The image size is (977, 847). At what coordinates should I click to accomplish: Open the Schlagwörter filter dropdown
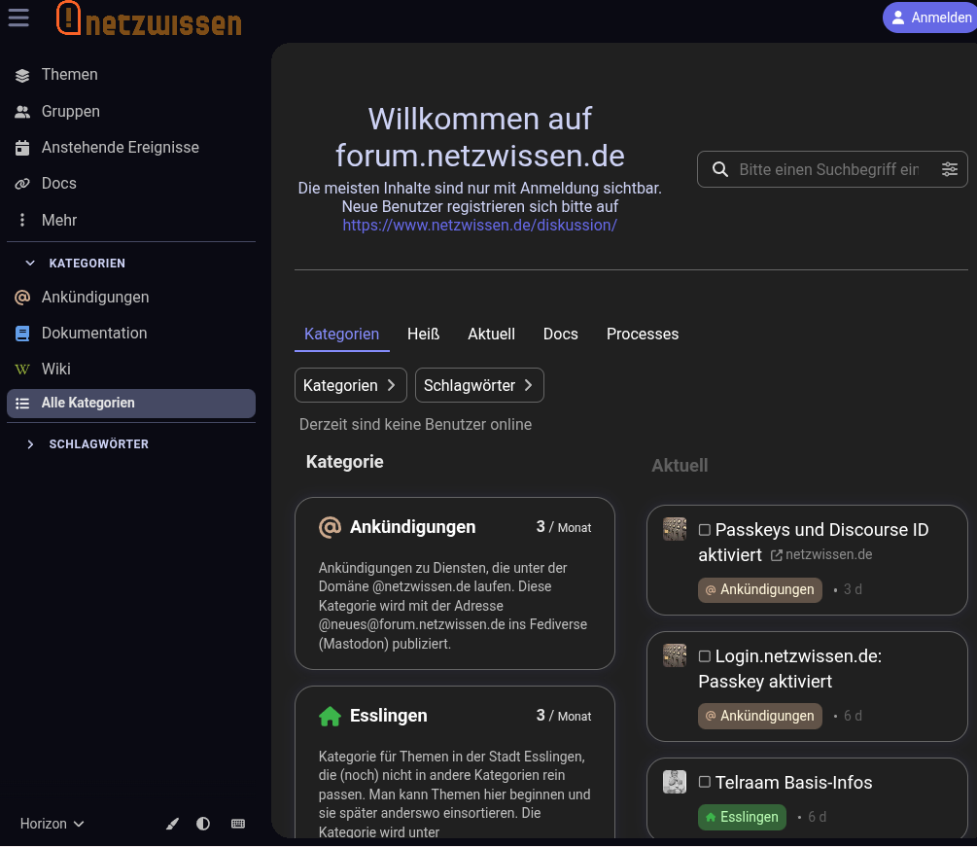pos(479,385)
